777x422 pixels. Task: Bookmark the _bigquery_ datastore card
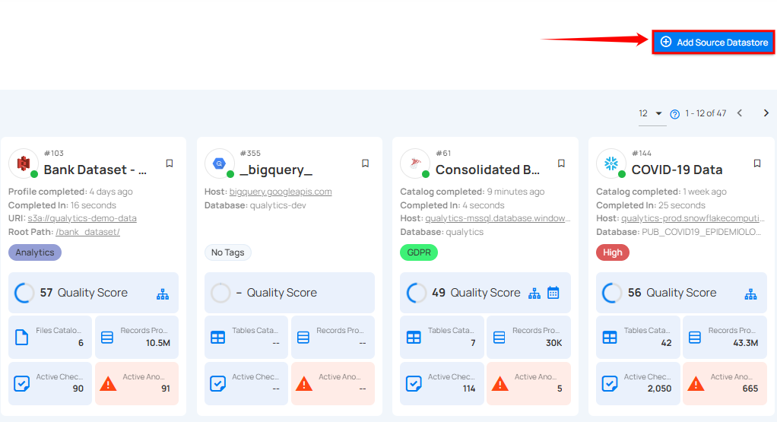365,163
